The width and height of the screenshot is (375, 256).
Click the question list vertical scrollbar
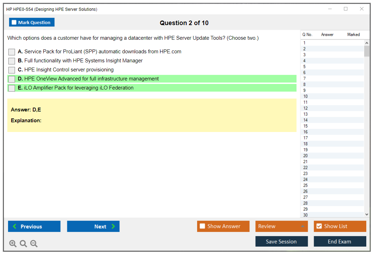pos(367,51)
